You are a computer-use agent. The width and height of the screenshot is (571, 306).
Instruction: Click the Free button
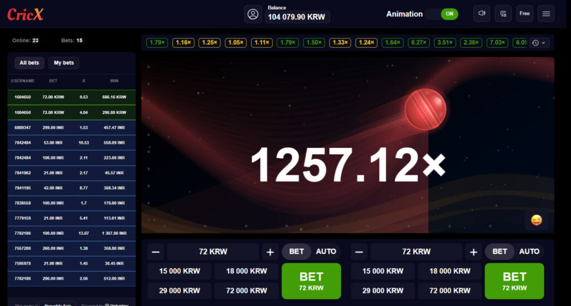524,13
